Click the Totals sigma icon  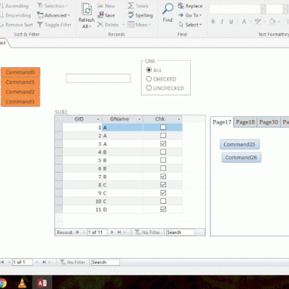(x=131, y=6)
